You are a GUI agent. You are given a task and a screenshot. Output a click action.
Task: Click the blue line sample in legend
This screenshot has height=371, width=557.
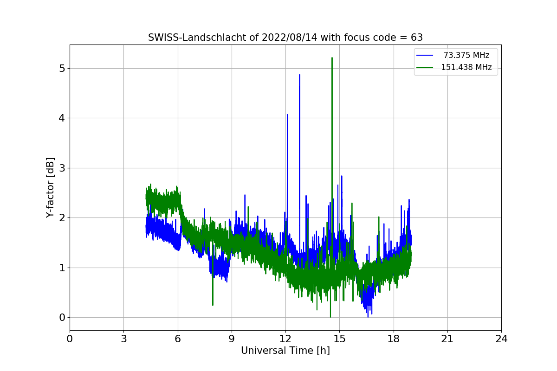pyautogui.click(x=425, y=55)
